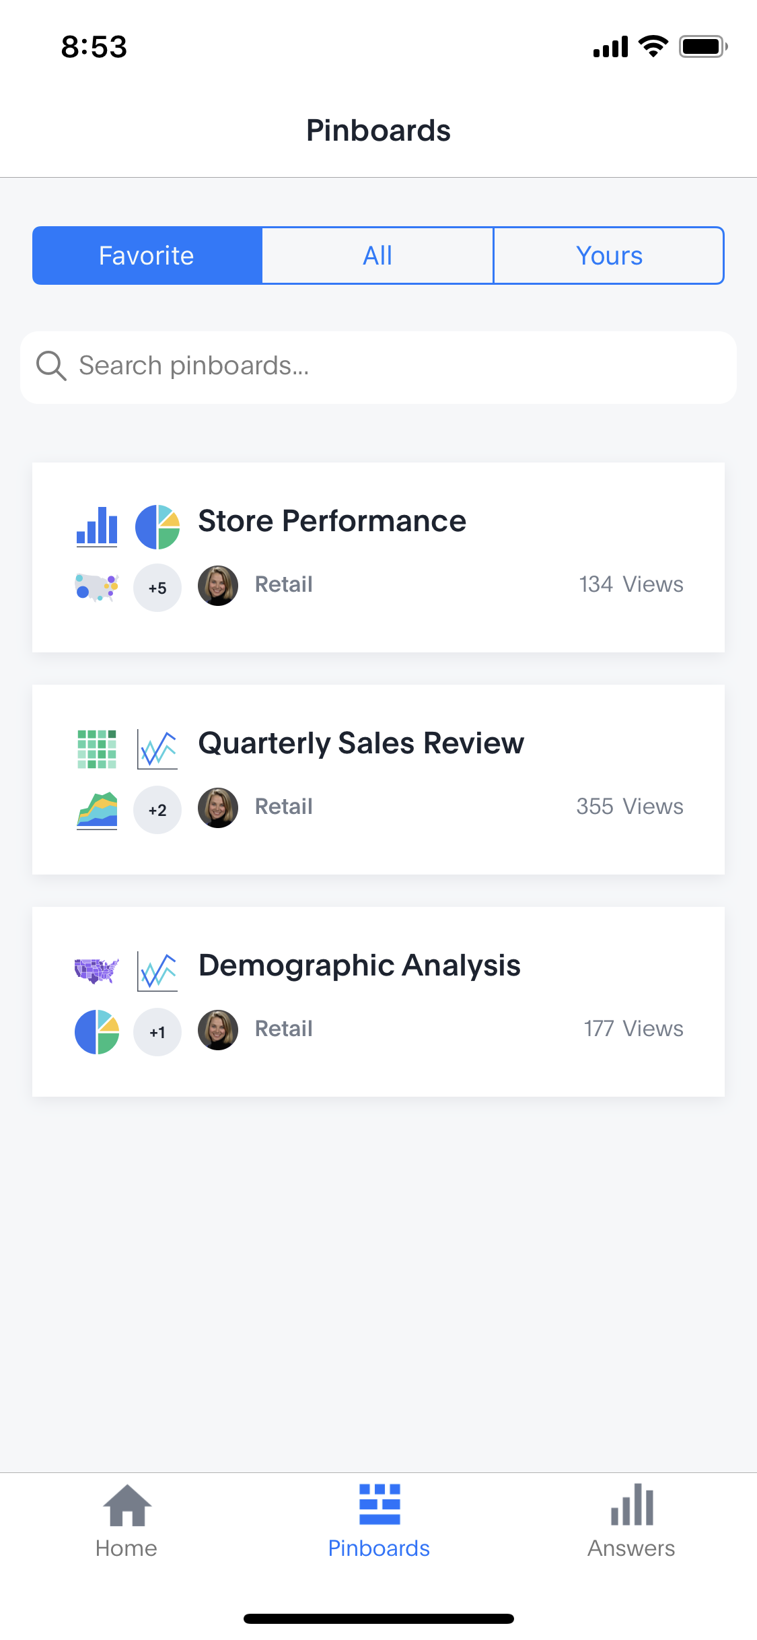Viewport: 757px width, 1640px height.
Task: Tap the pie chart icon in Store Performance
Action: [x=157, y=526]
